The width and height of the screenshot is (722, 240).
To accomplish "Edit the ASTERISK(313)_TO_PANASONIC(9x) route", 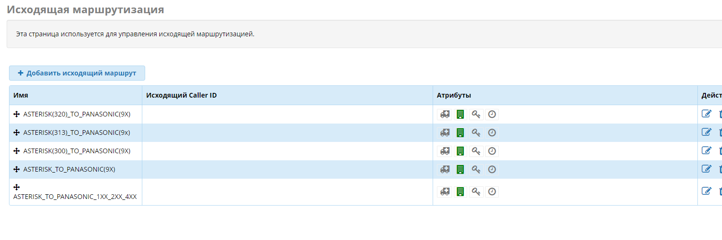I will 706,132.
